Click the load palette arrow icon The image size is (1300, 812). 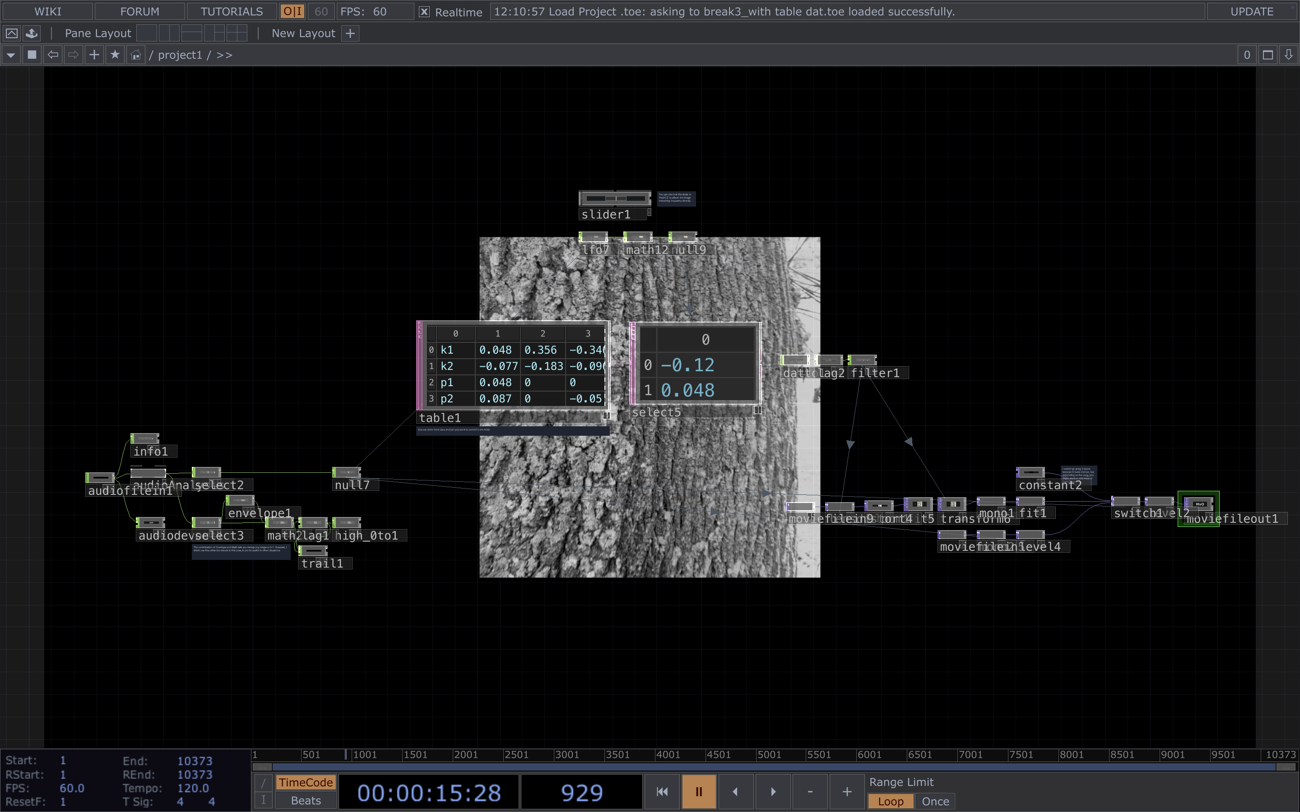[x=32, y=33]
